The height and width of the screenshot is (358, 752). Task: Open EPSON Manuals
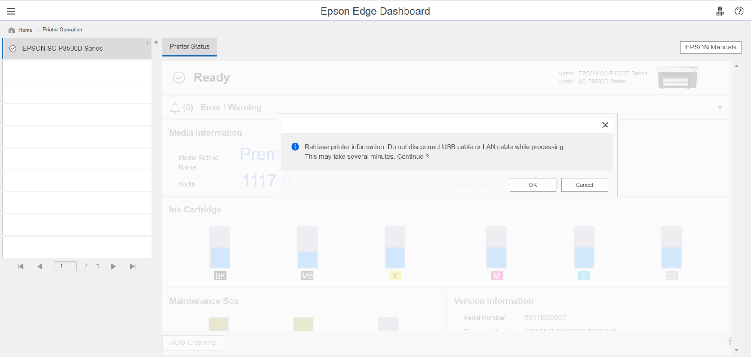pyautogui.click(x=712, y=47)
